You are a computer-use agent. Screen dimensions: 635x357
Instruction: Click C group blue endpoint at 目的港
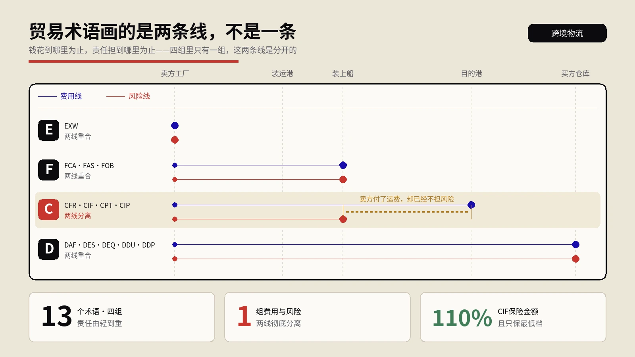471,205
